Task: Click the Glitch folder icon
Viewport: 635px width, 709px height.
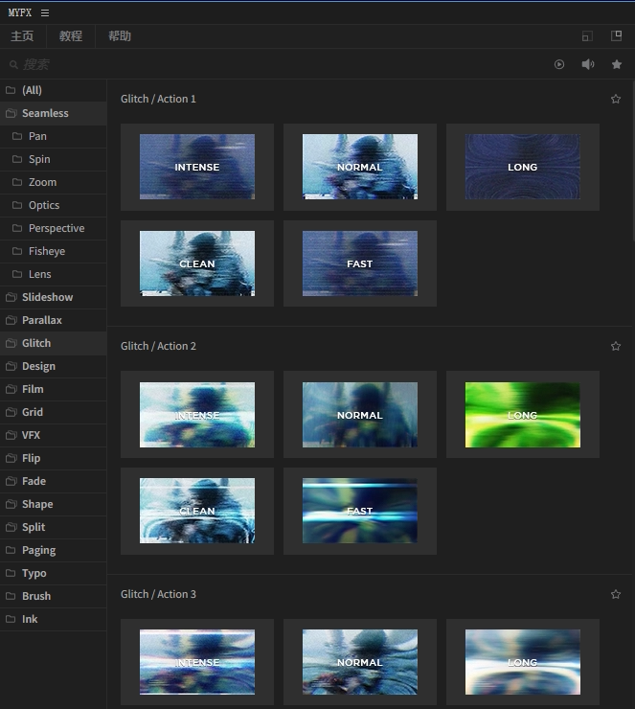Action: click(11, 343)
